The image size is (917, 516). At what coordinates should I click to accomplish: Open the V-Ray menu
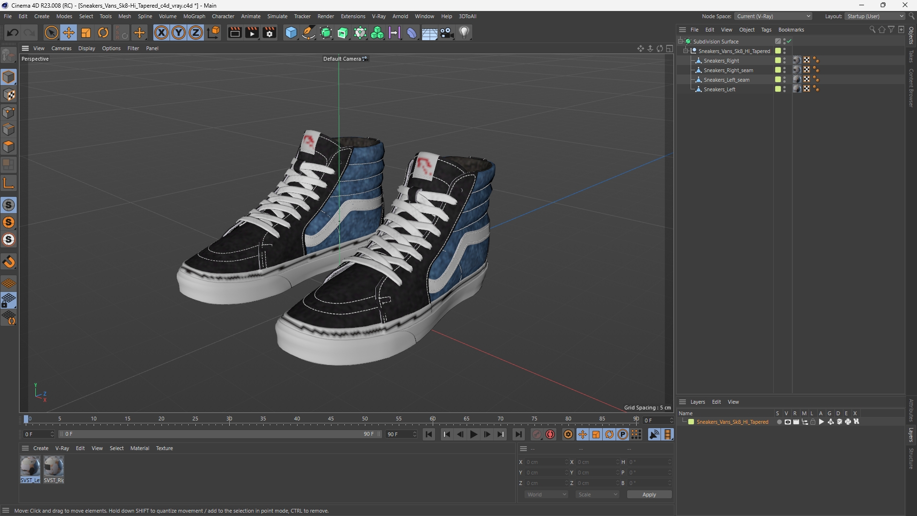click(378, 16)
